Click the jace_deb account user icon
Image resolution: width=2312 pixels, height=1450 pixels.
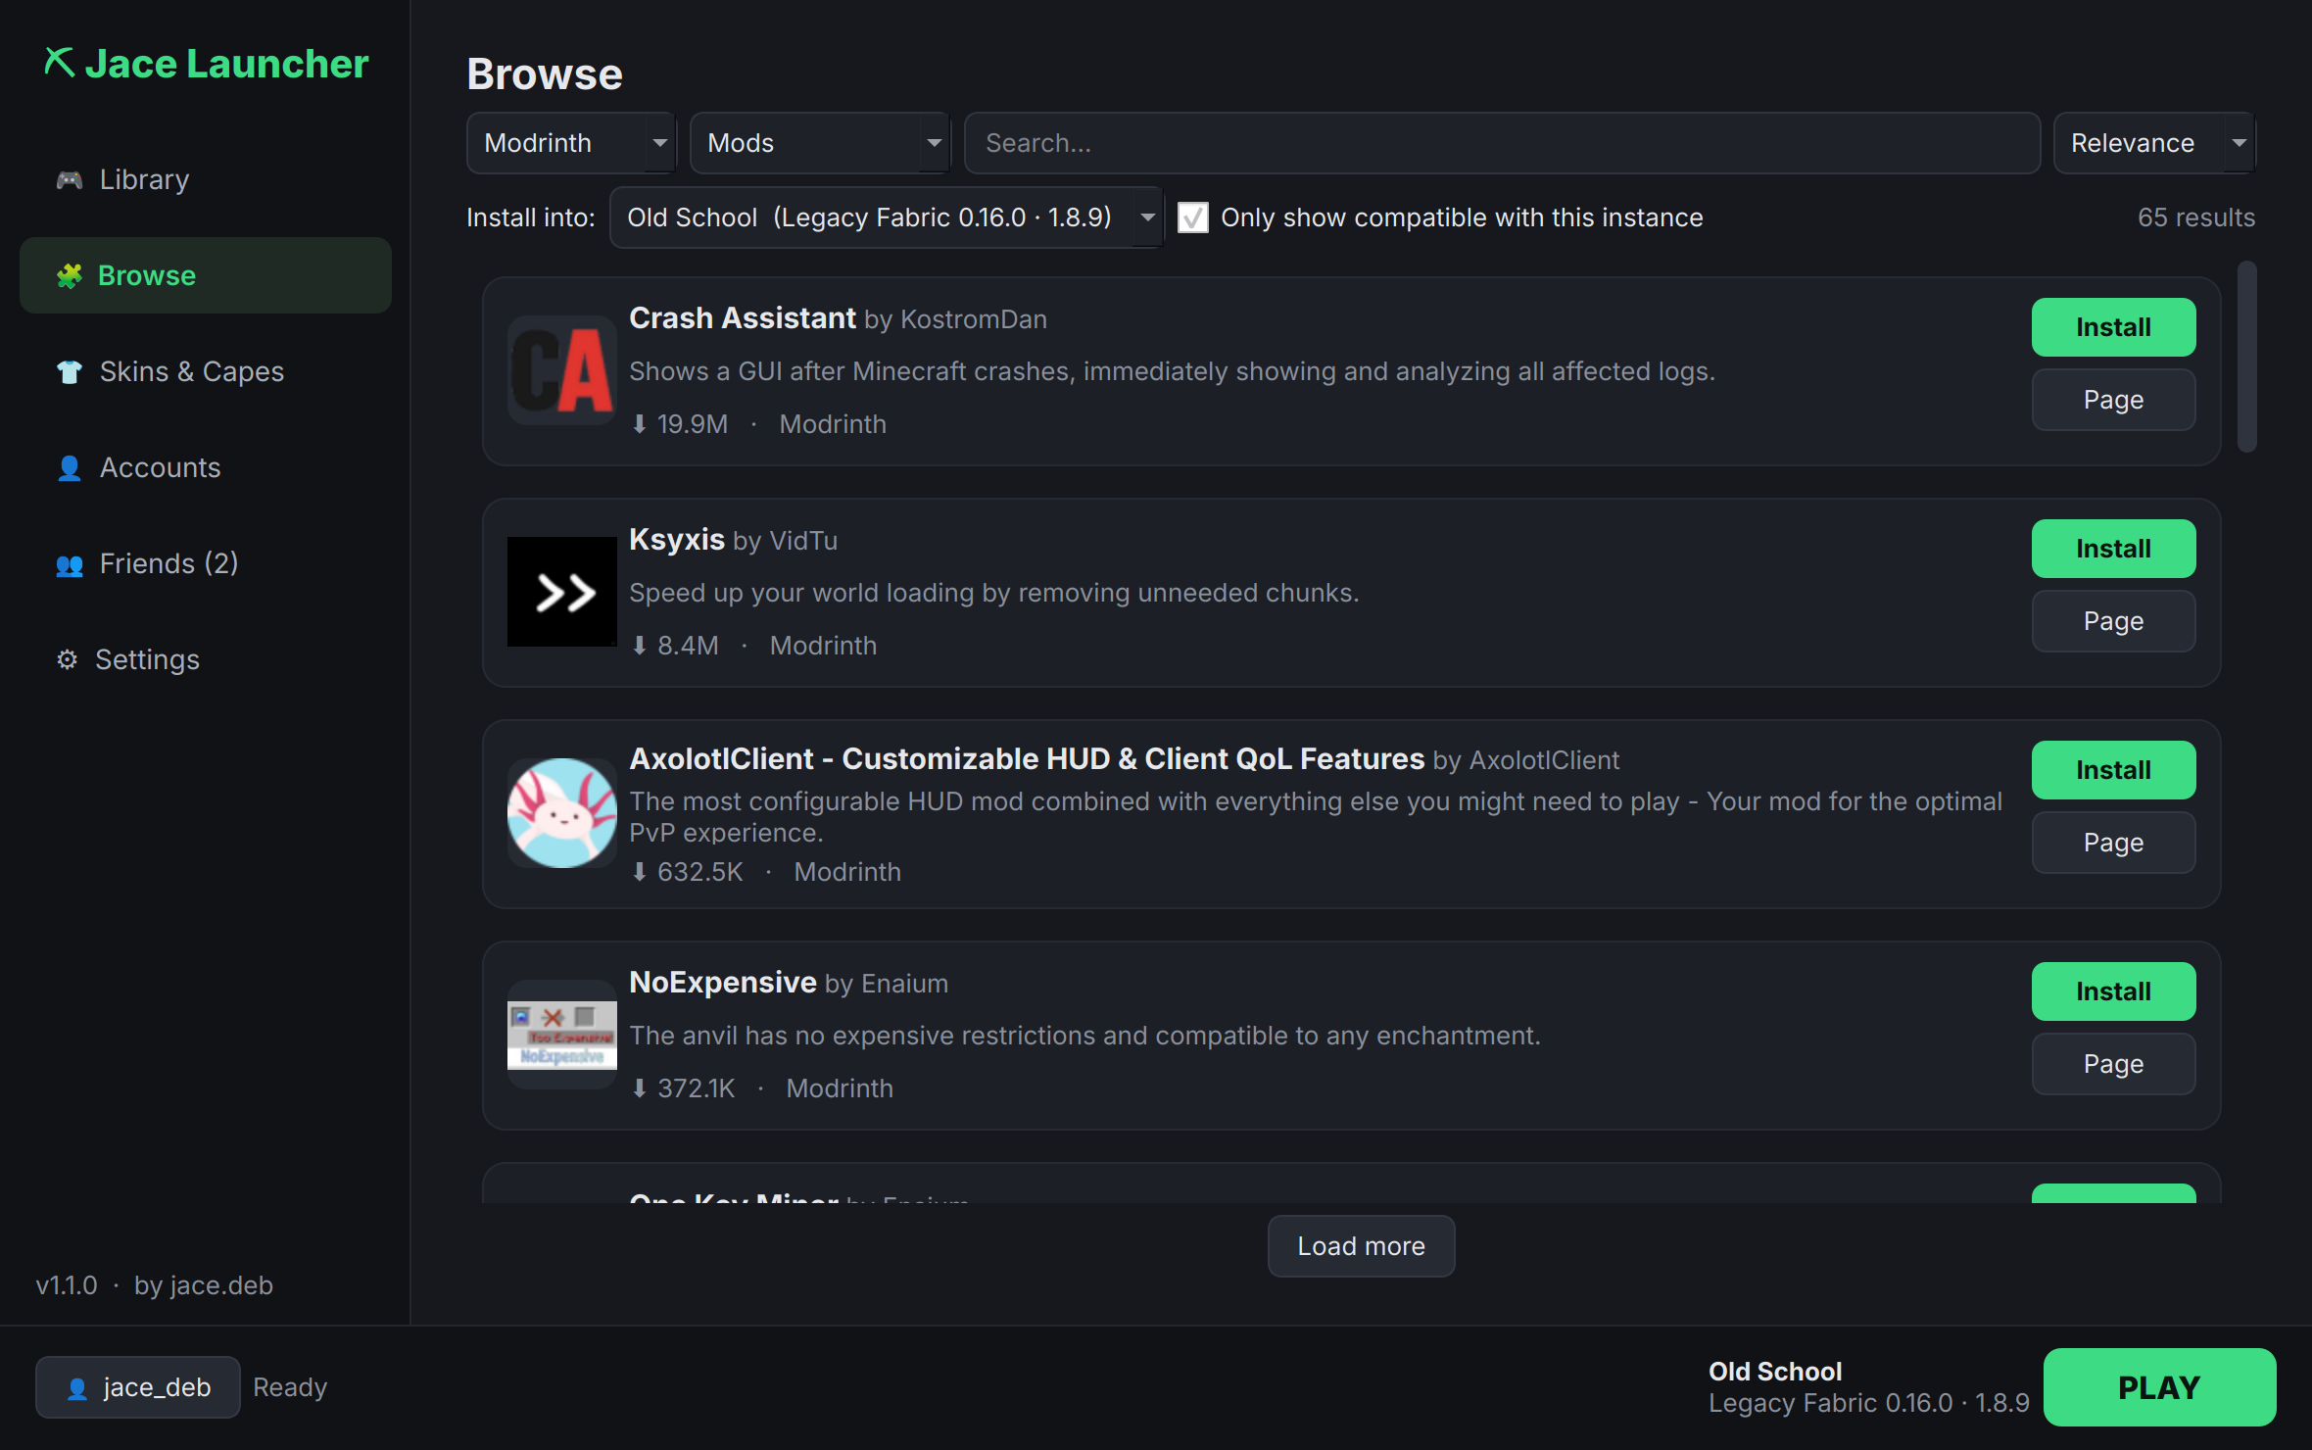[77, 1387]
